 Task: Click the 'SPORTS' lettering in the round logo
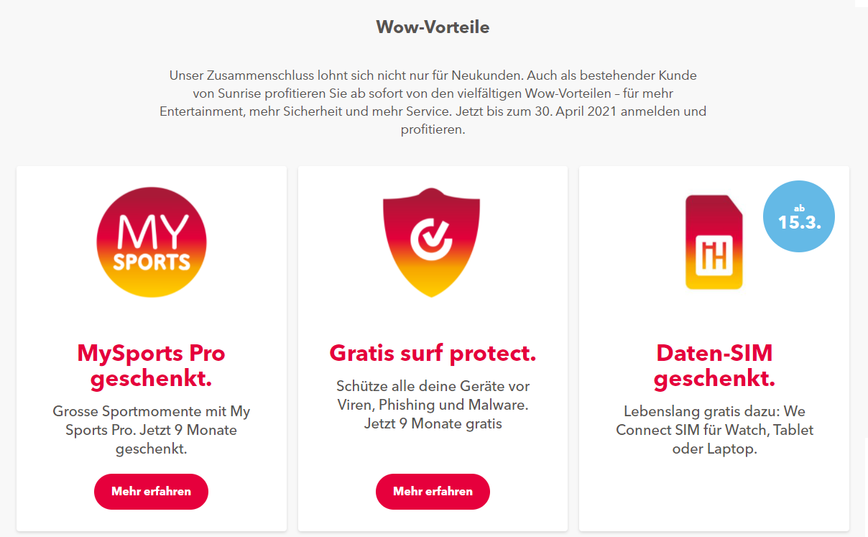coord(152,260)
